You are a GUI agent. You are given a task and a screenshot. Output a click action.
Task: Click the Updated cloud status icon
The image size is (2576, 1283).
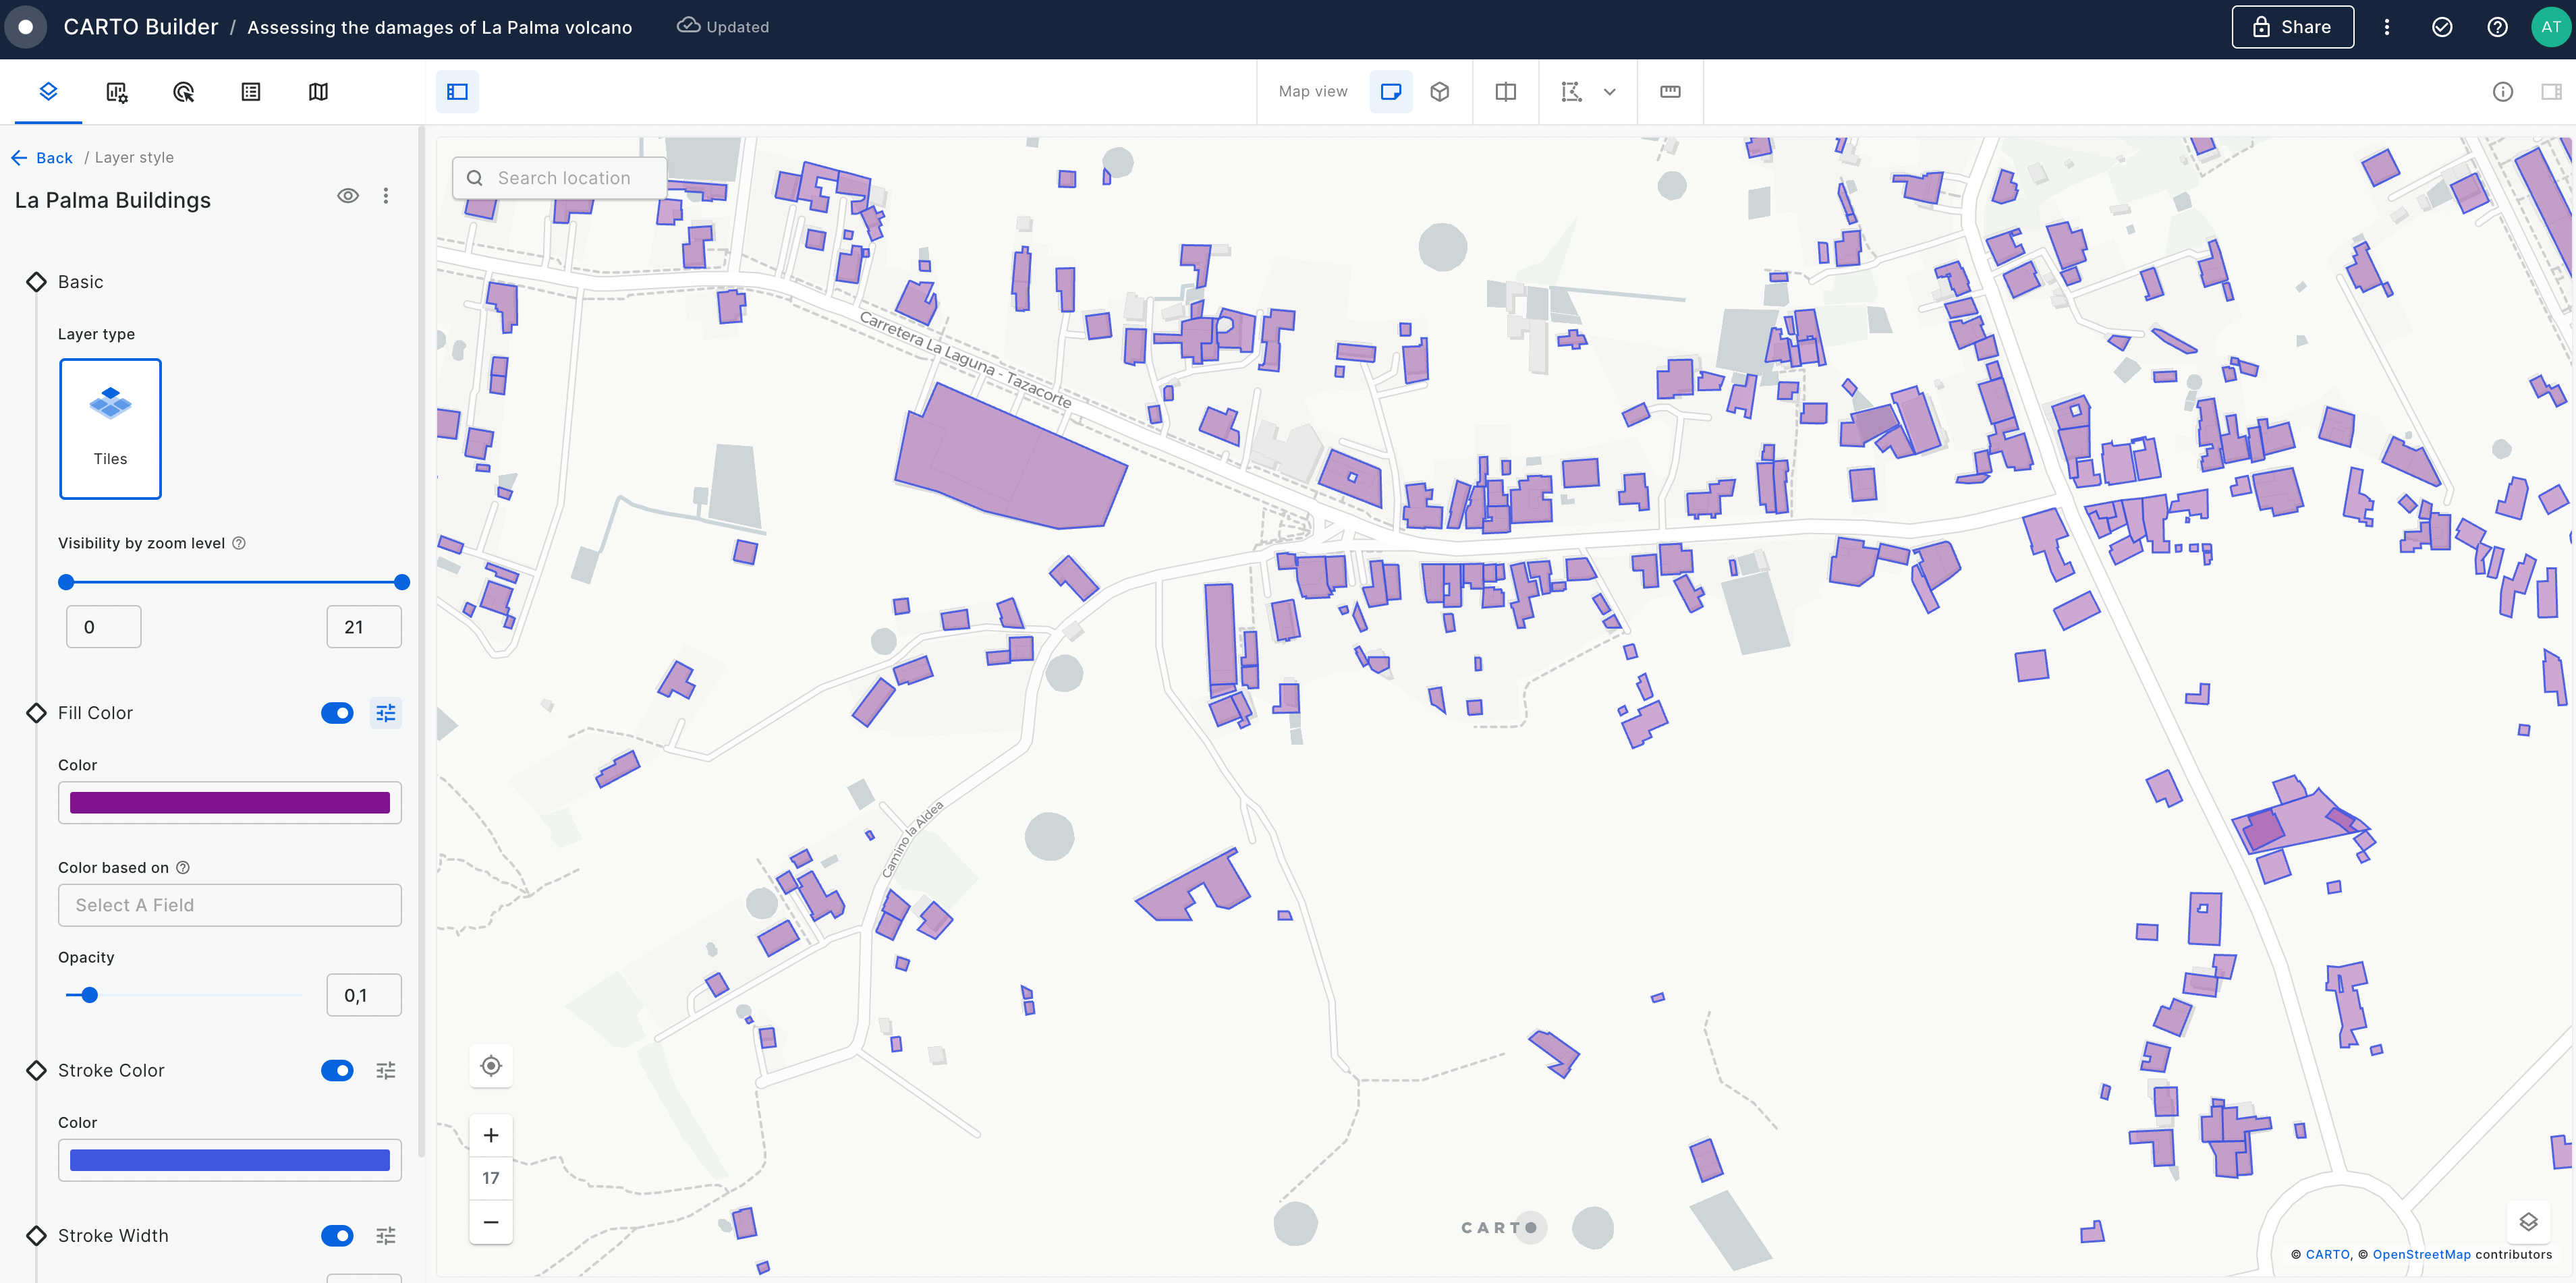tap(688, 25)
